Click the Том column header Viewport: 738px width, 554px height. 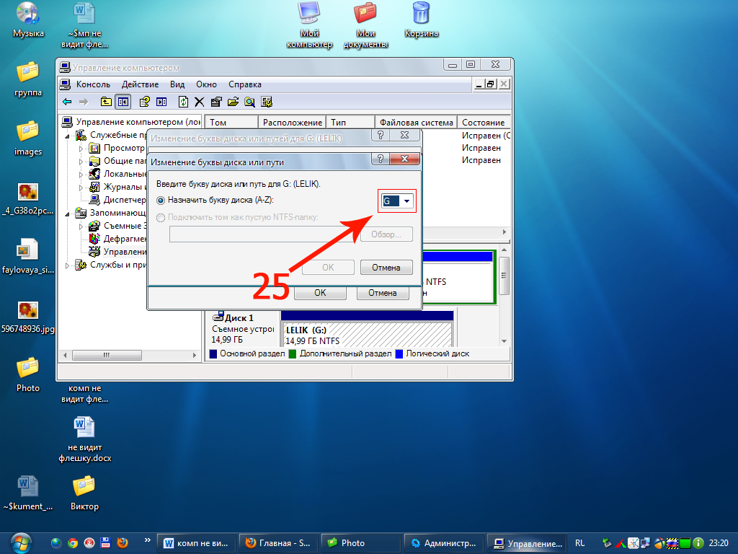(231, 122)
